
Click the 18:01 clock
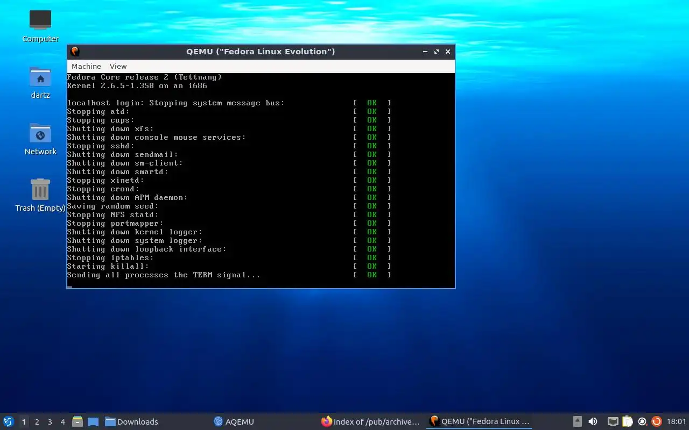[677, 421]
